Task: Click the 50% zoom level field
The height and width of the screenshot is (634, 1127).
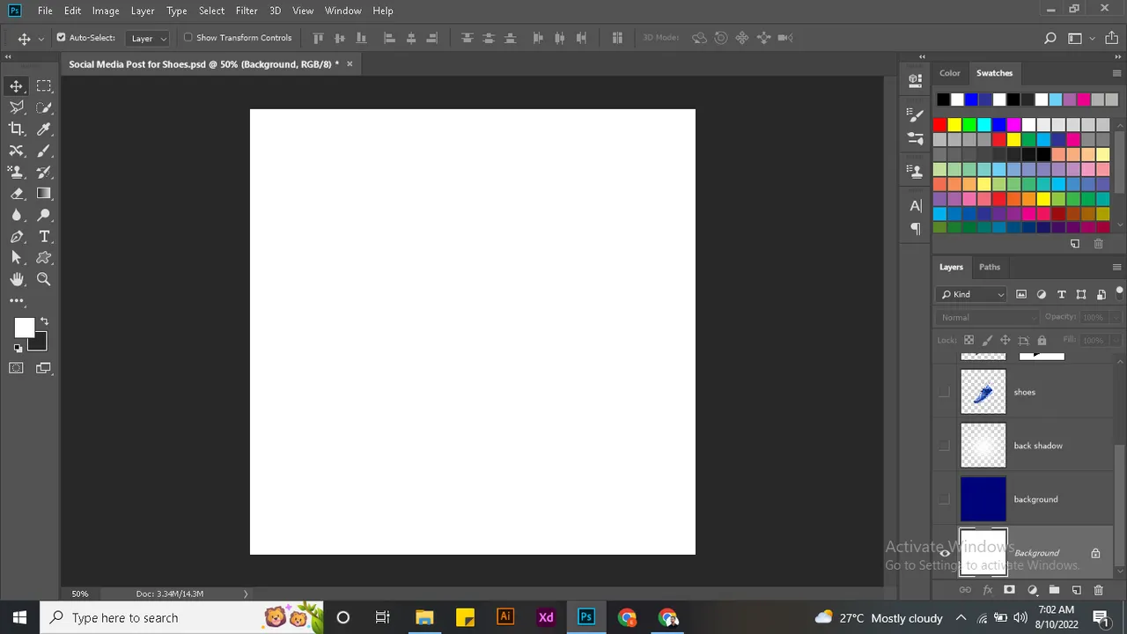Action: click(80, 593)
